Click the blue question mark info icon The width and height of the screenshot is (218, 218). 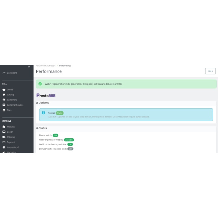click(x=43, y=113)
